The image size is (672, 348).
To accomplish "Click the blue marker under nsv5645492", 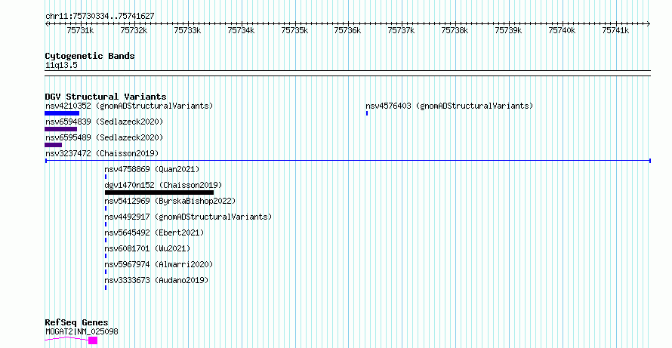I will tap(106, 240).
